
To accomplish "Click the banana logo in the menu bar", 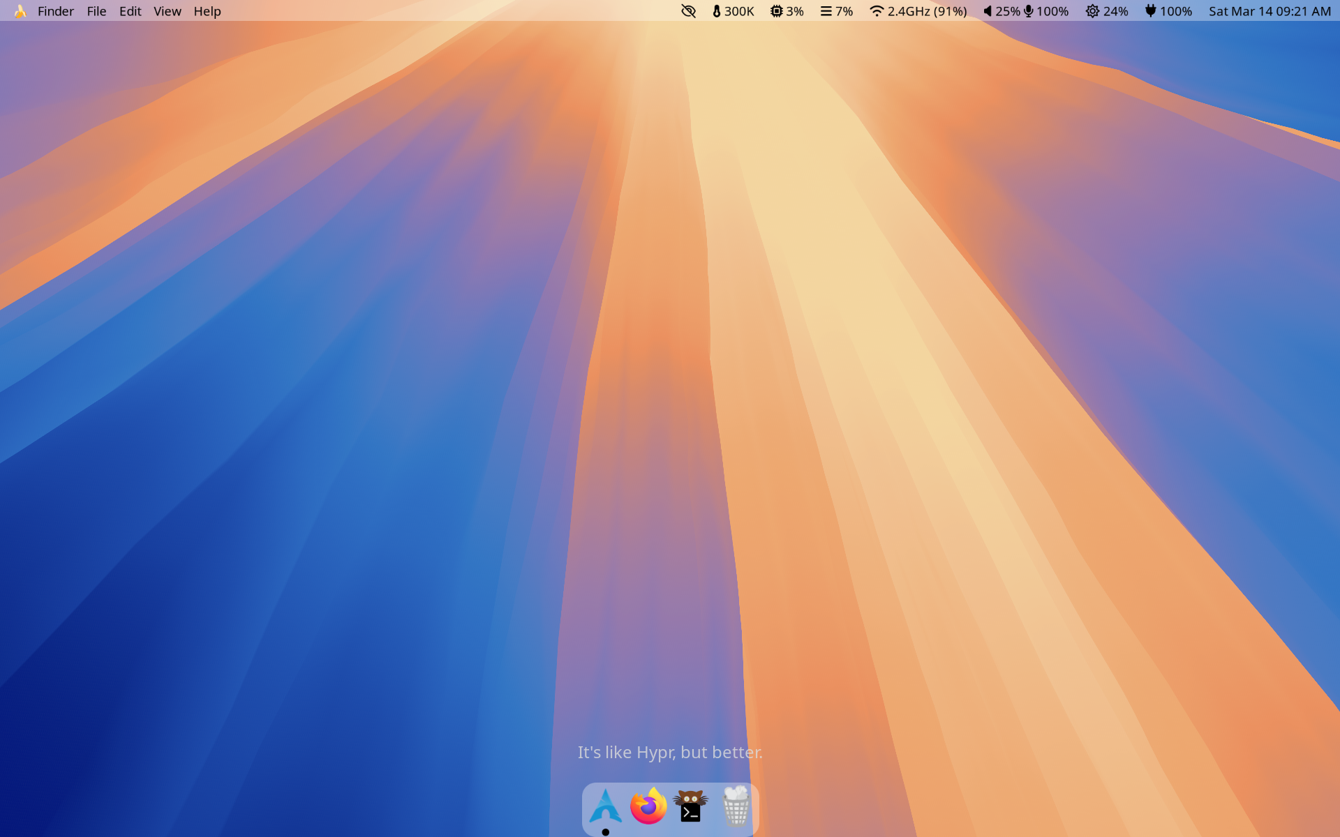I will [20, 11].
